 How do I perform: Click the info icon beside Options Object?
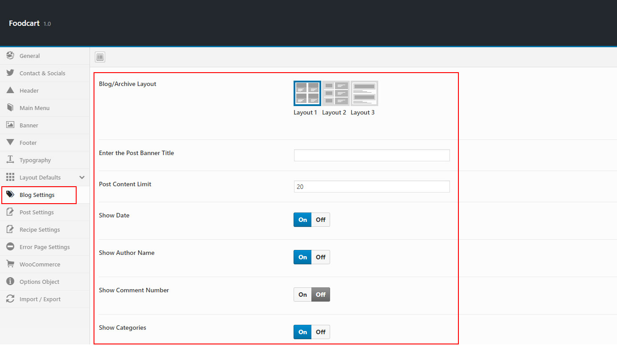(10, 282)
